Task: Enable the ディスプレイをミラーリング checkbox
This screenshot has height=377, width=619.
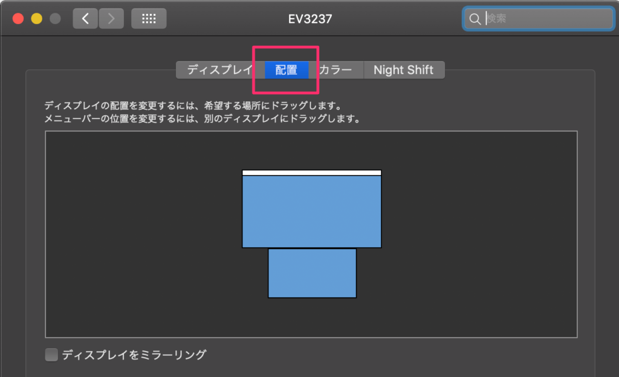Action: coord(52,355)
